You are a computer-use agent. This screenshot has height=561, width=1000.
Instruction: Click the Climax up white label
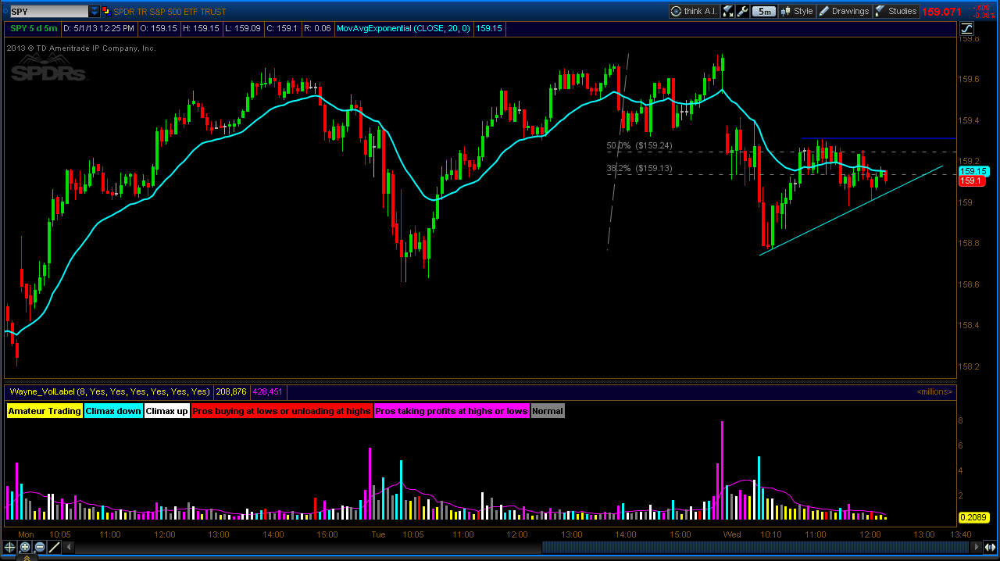click(167, 410)
